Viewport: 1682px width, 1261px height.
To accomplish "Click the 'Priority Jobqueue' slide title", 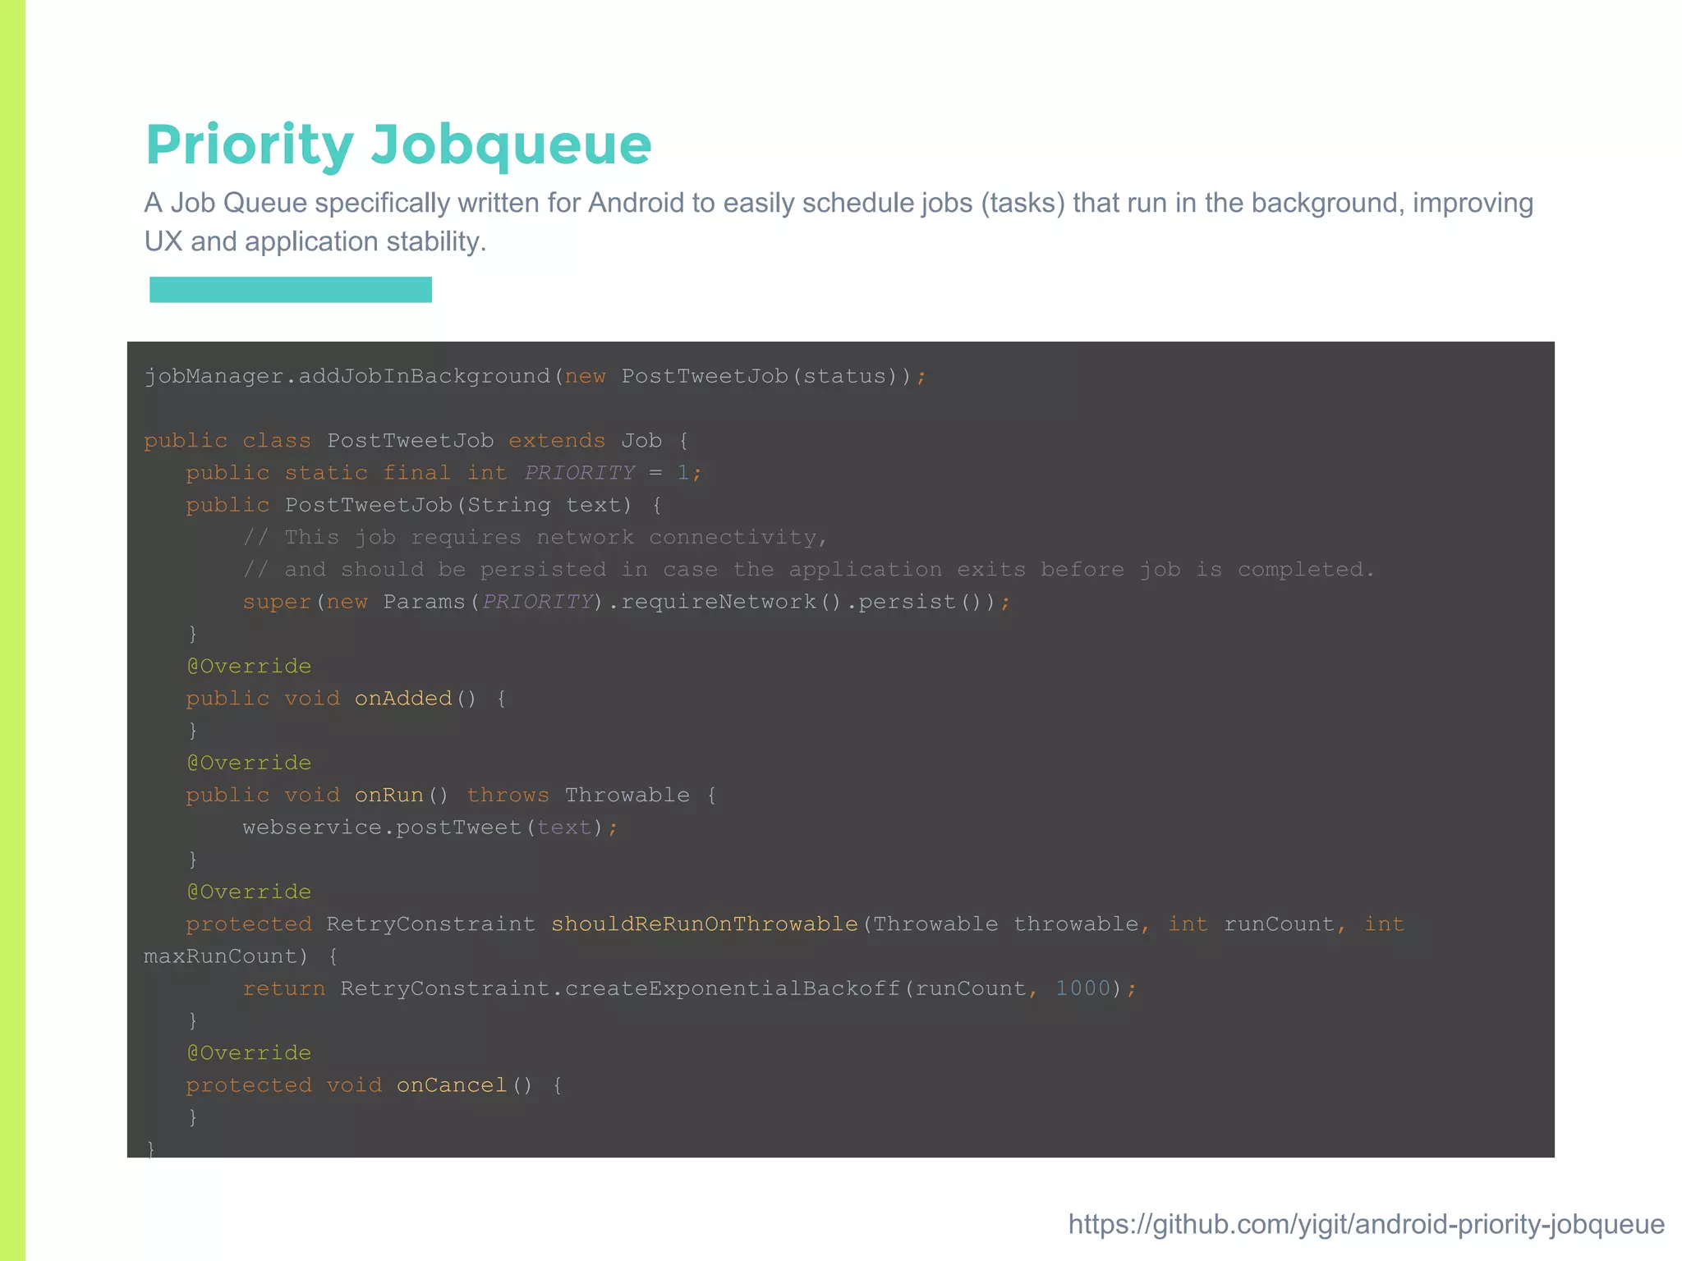I will point(398,145).
